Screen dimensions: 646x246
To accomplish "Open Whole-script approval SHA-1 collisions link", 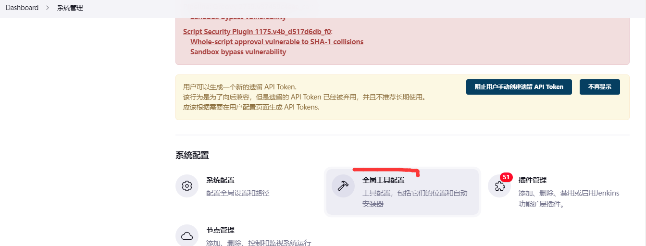I will click(x=276, y=42).
